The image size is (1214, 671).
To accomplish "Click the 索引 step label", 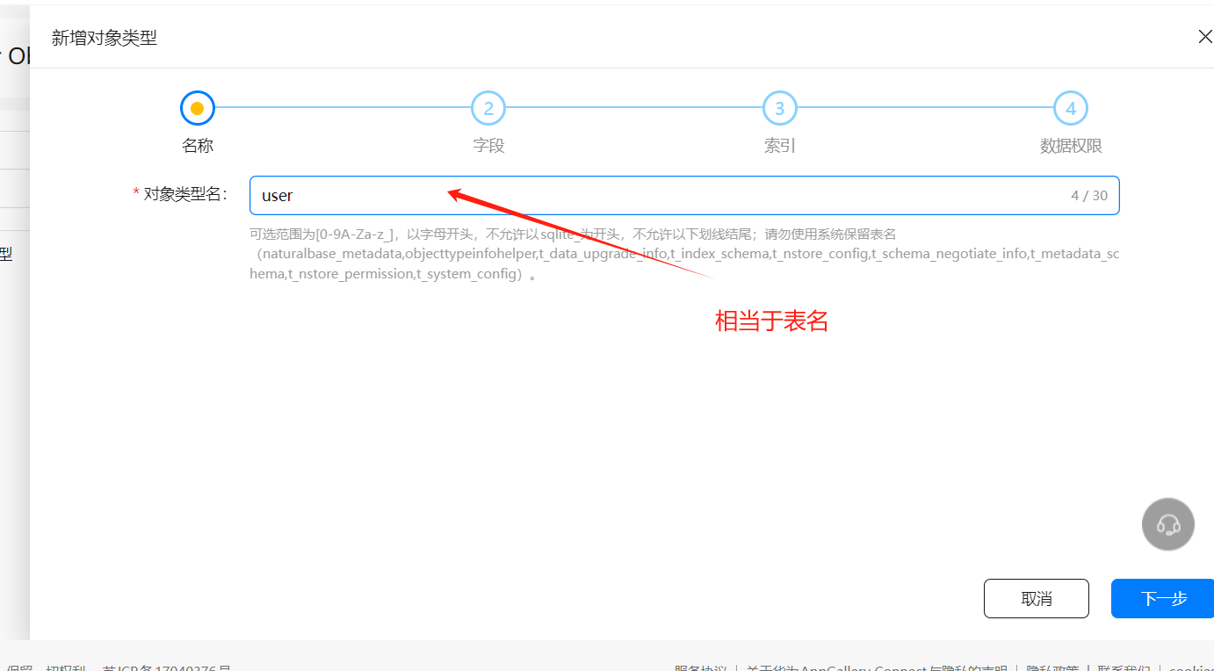I will [x=779, y=146].
